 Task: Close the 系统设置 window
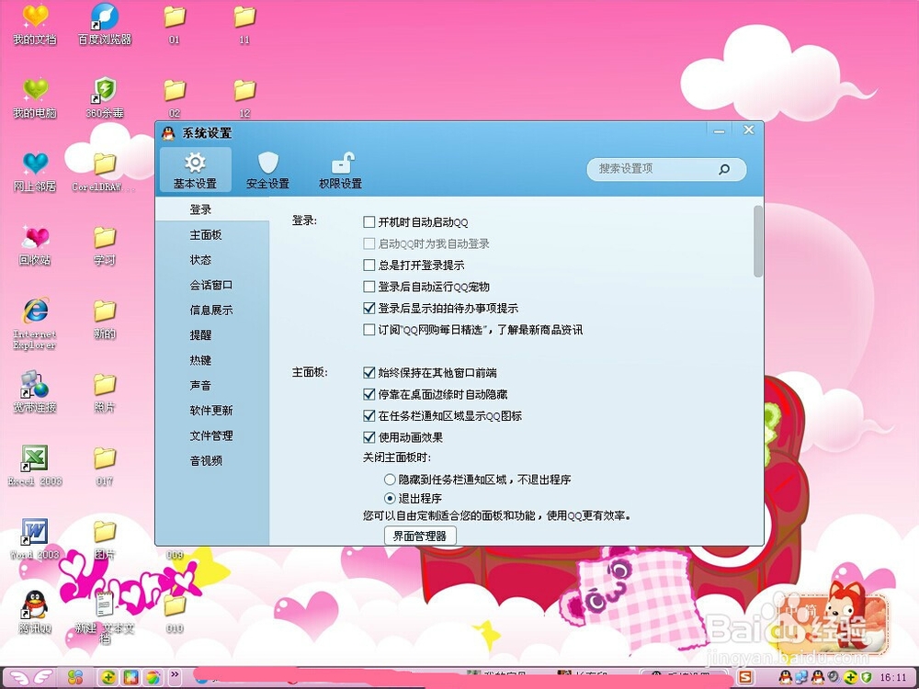click(x=748, y=130)
